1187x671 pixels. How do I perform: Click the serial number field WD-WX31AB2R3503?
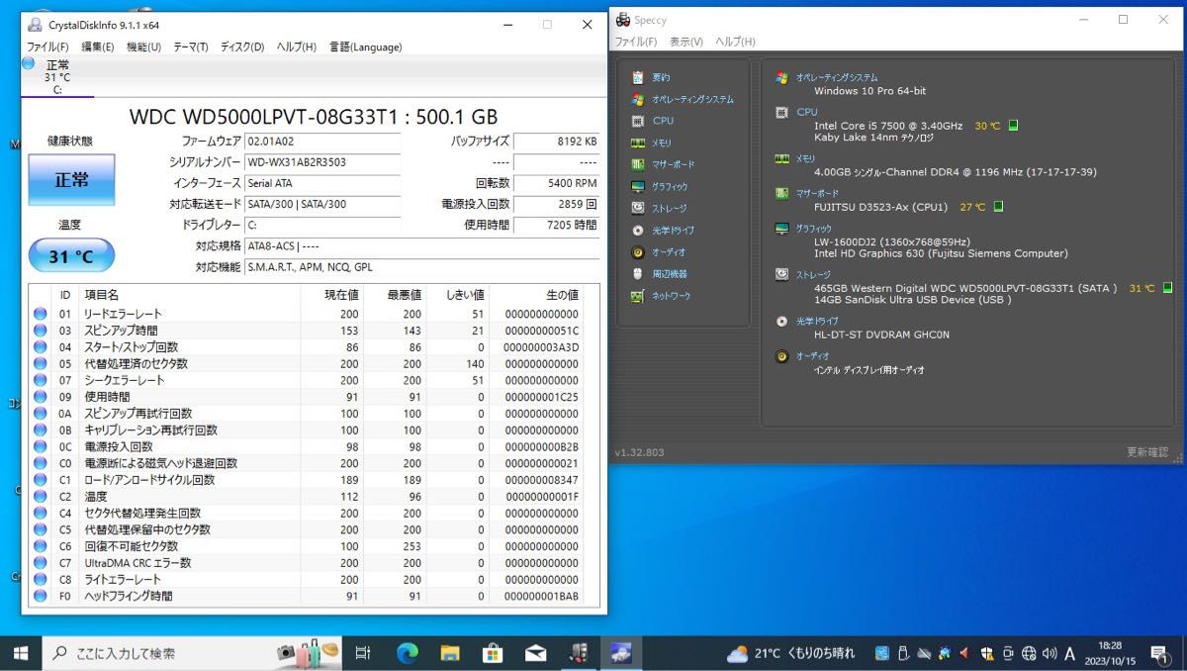click(x=322, y=162)
